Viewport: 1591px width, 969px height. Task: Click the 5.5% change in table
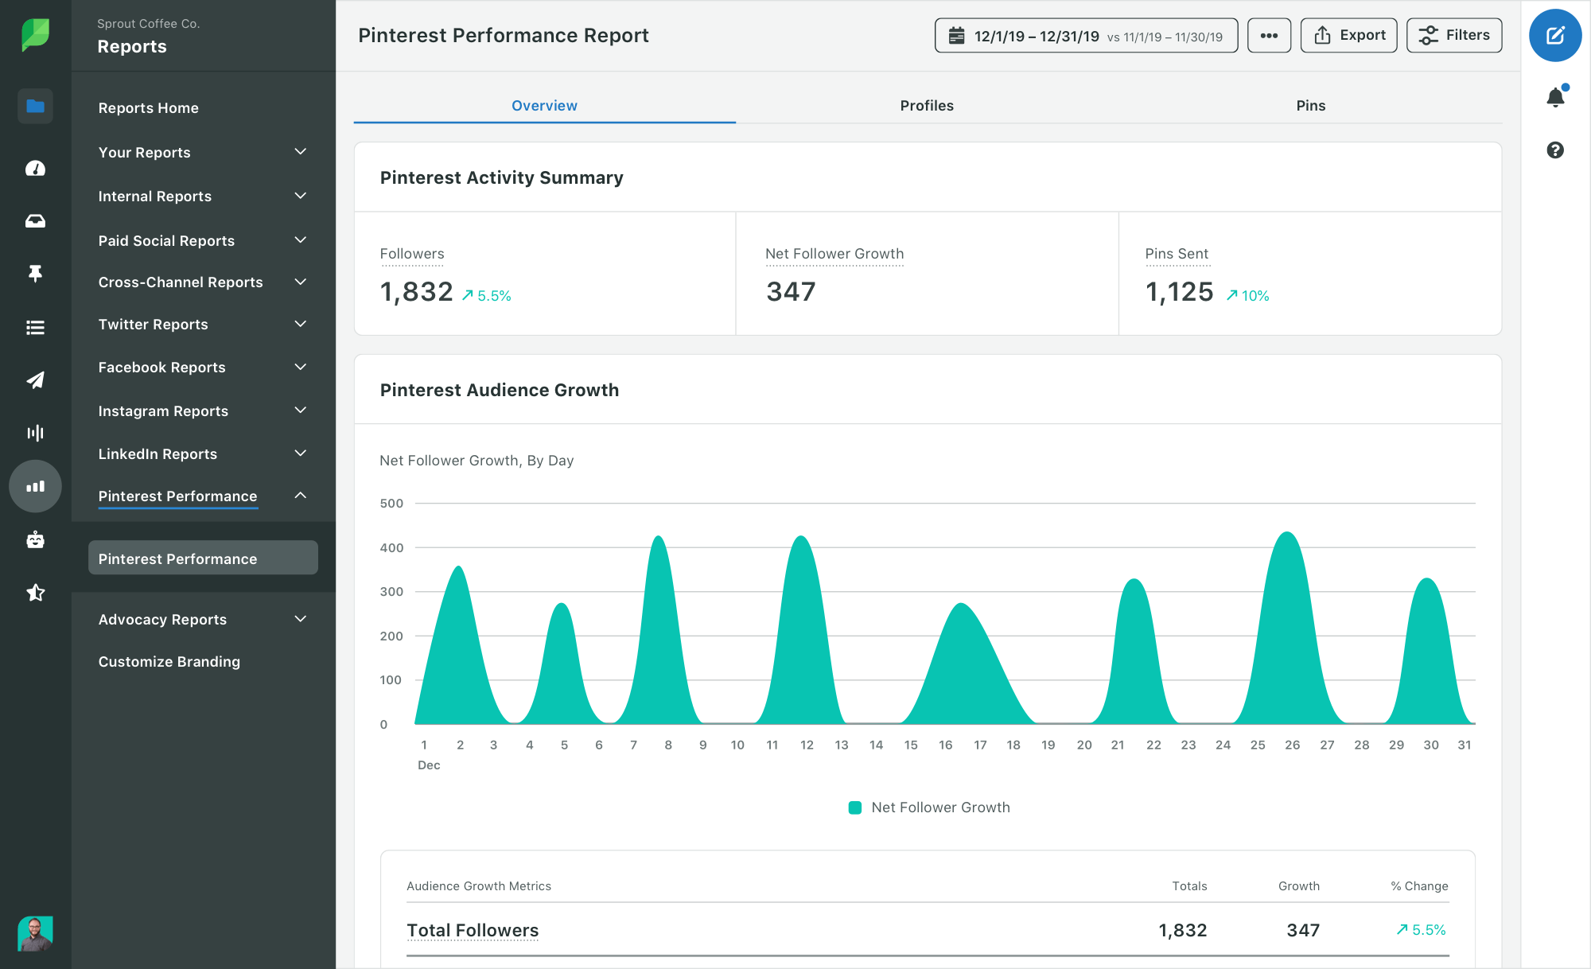pyautogui.click(x=1422, y=930)
